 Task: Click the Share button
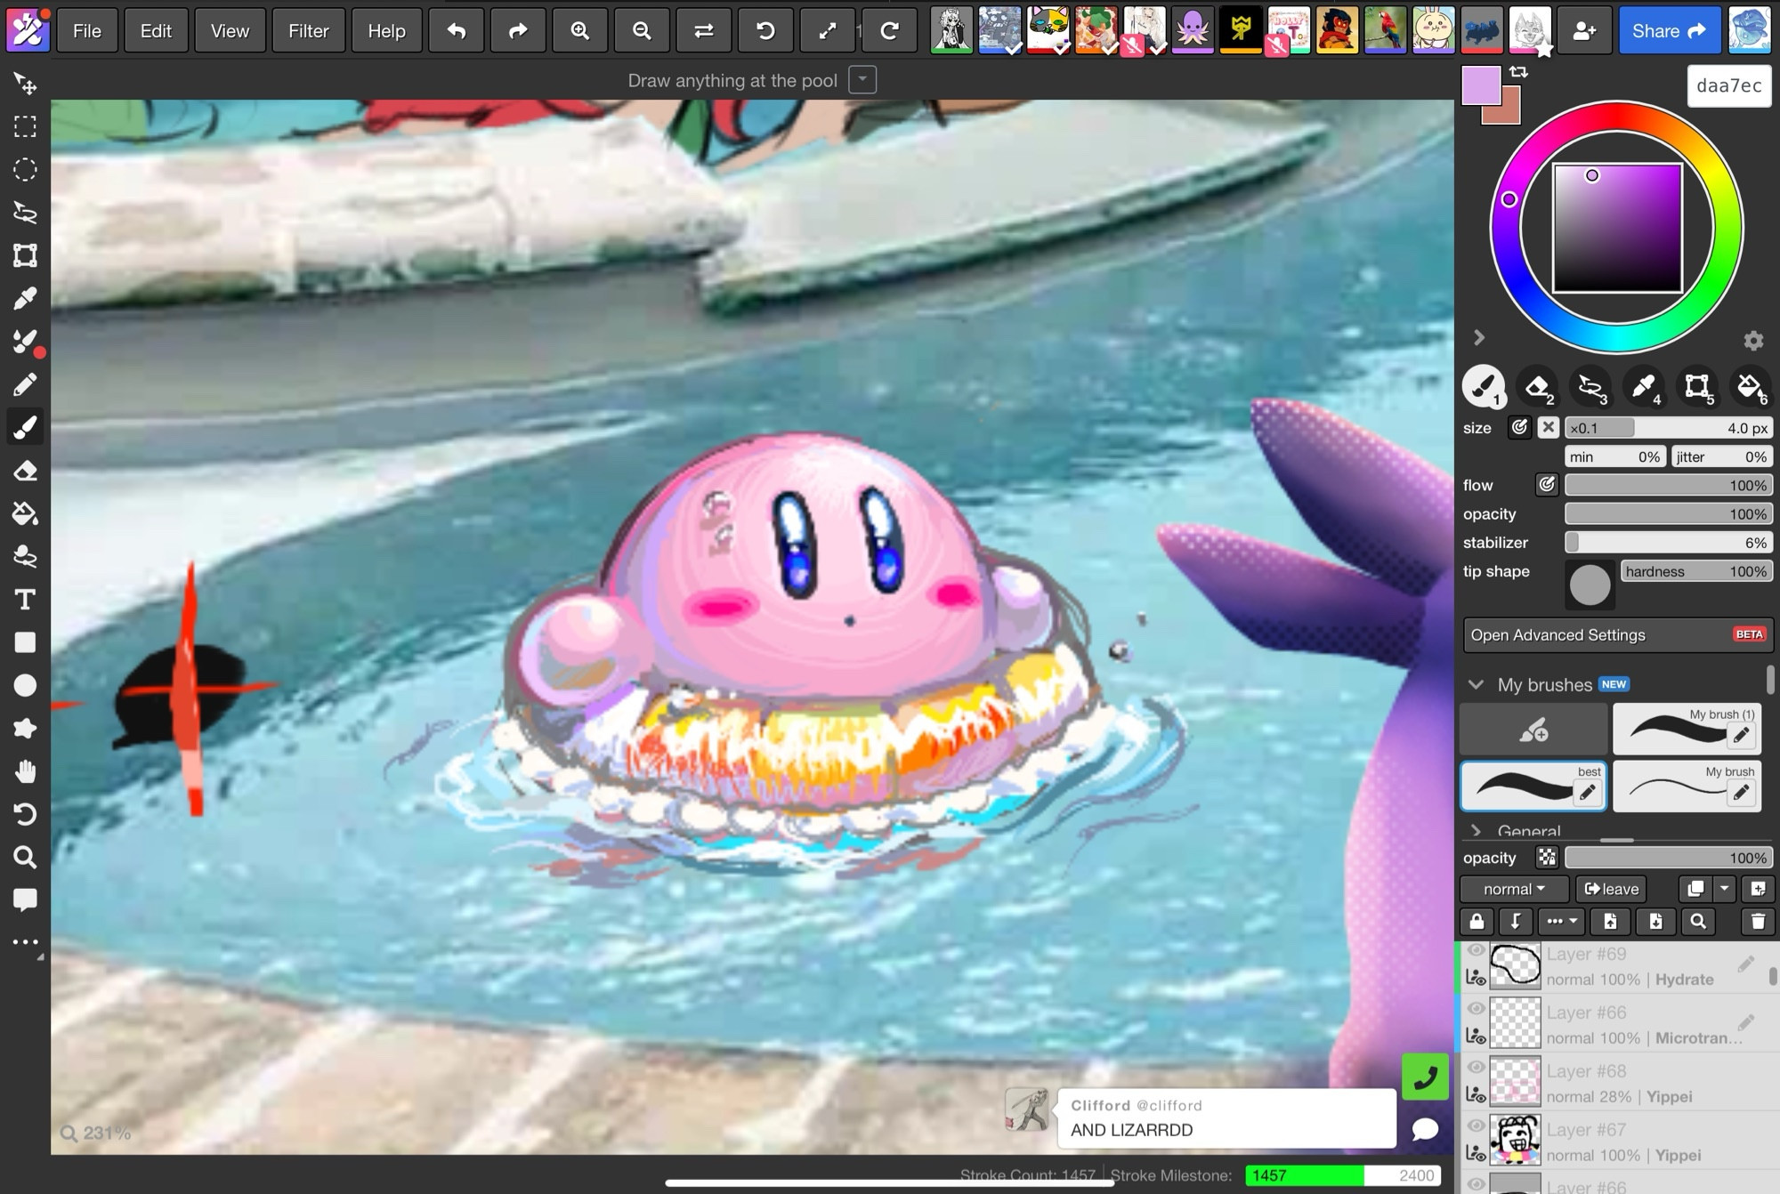coord(1669,31)
